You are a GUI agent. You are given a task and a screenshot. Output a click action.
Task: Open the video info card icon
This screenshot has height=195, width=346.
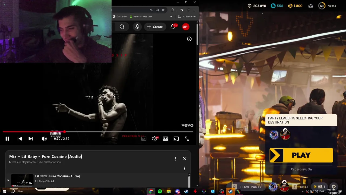pyautogui.click(x=189, y=39)
